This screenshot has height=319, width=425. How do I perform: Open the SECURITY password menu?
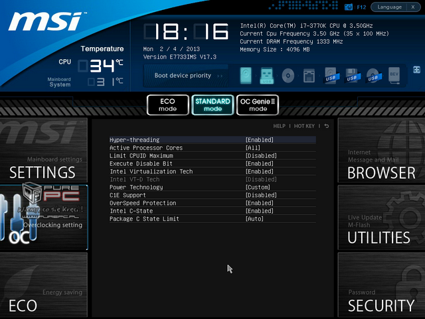[x=381, y=285]
